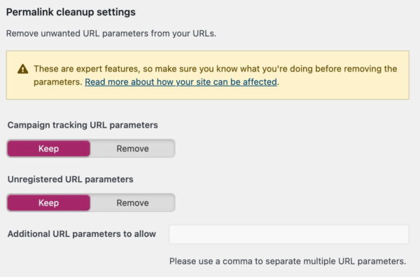The width and height of the screenshot is (420, 277).
Task: Click the 'Campaign tracking URL parameters' label
Action: pos(83,125)
